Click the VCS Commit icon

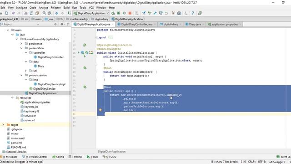coord(150,13)
